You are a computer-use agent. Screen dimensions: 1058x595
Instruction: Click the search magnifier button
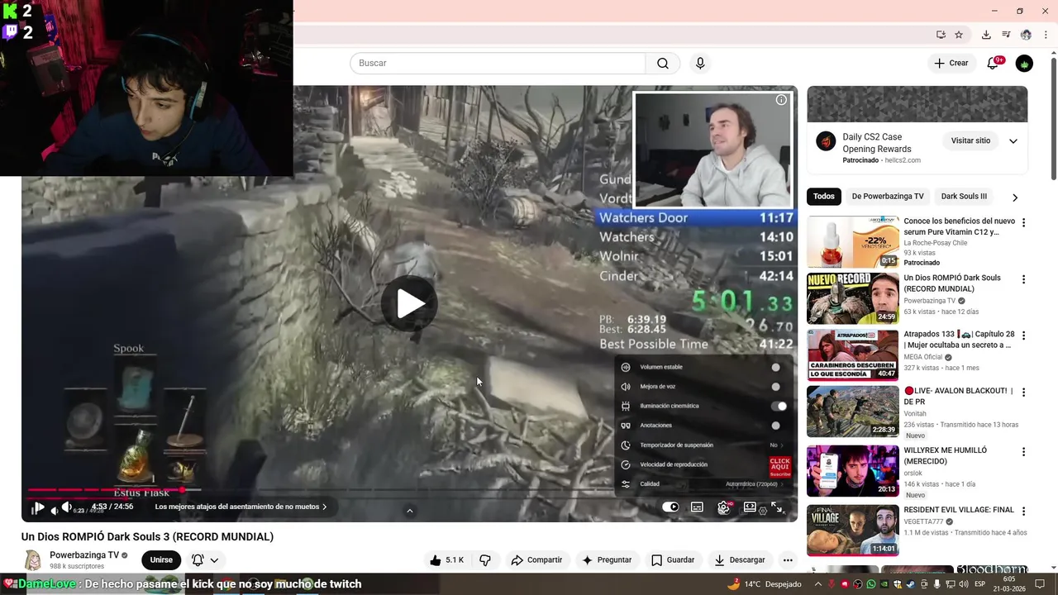pos(663,64)
